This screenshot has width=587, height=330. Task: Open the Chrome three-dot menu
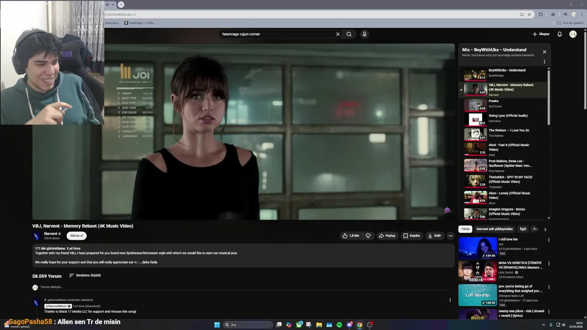point(582,14)
